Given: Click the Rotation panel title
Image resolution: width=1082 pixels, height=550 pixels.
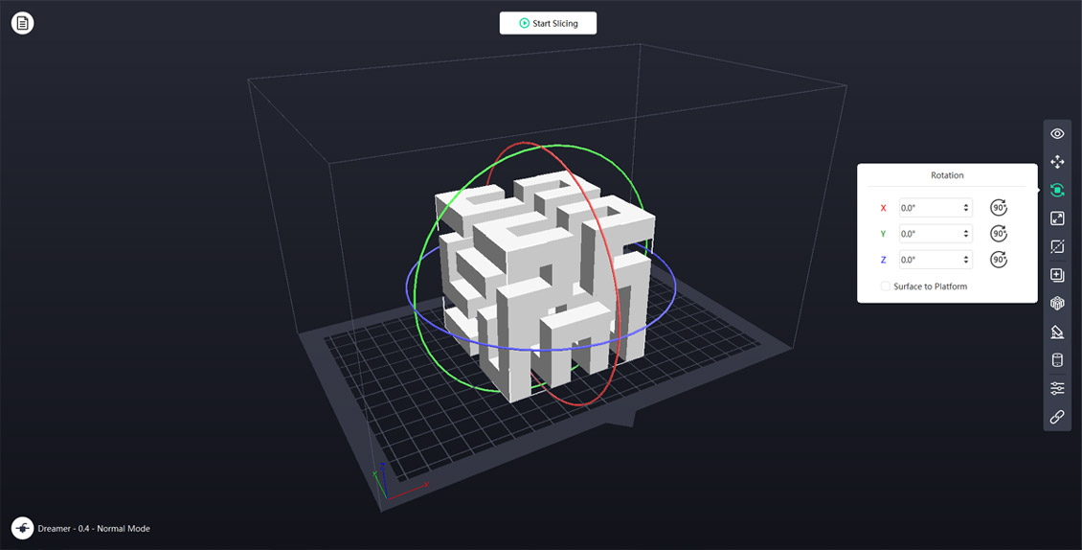Looking at the screenshot, I should click(x=947, y=175).
